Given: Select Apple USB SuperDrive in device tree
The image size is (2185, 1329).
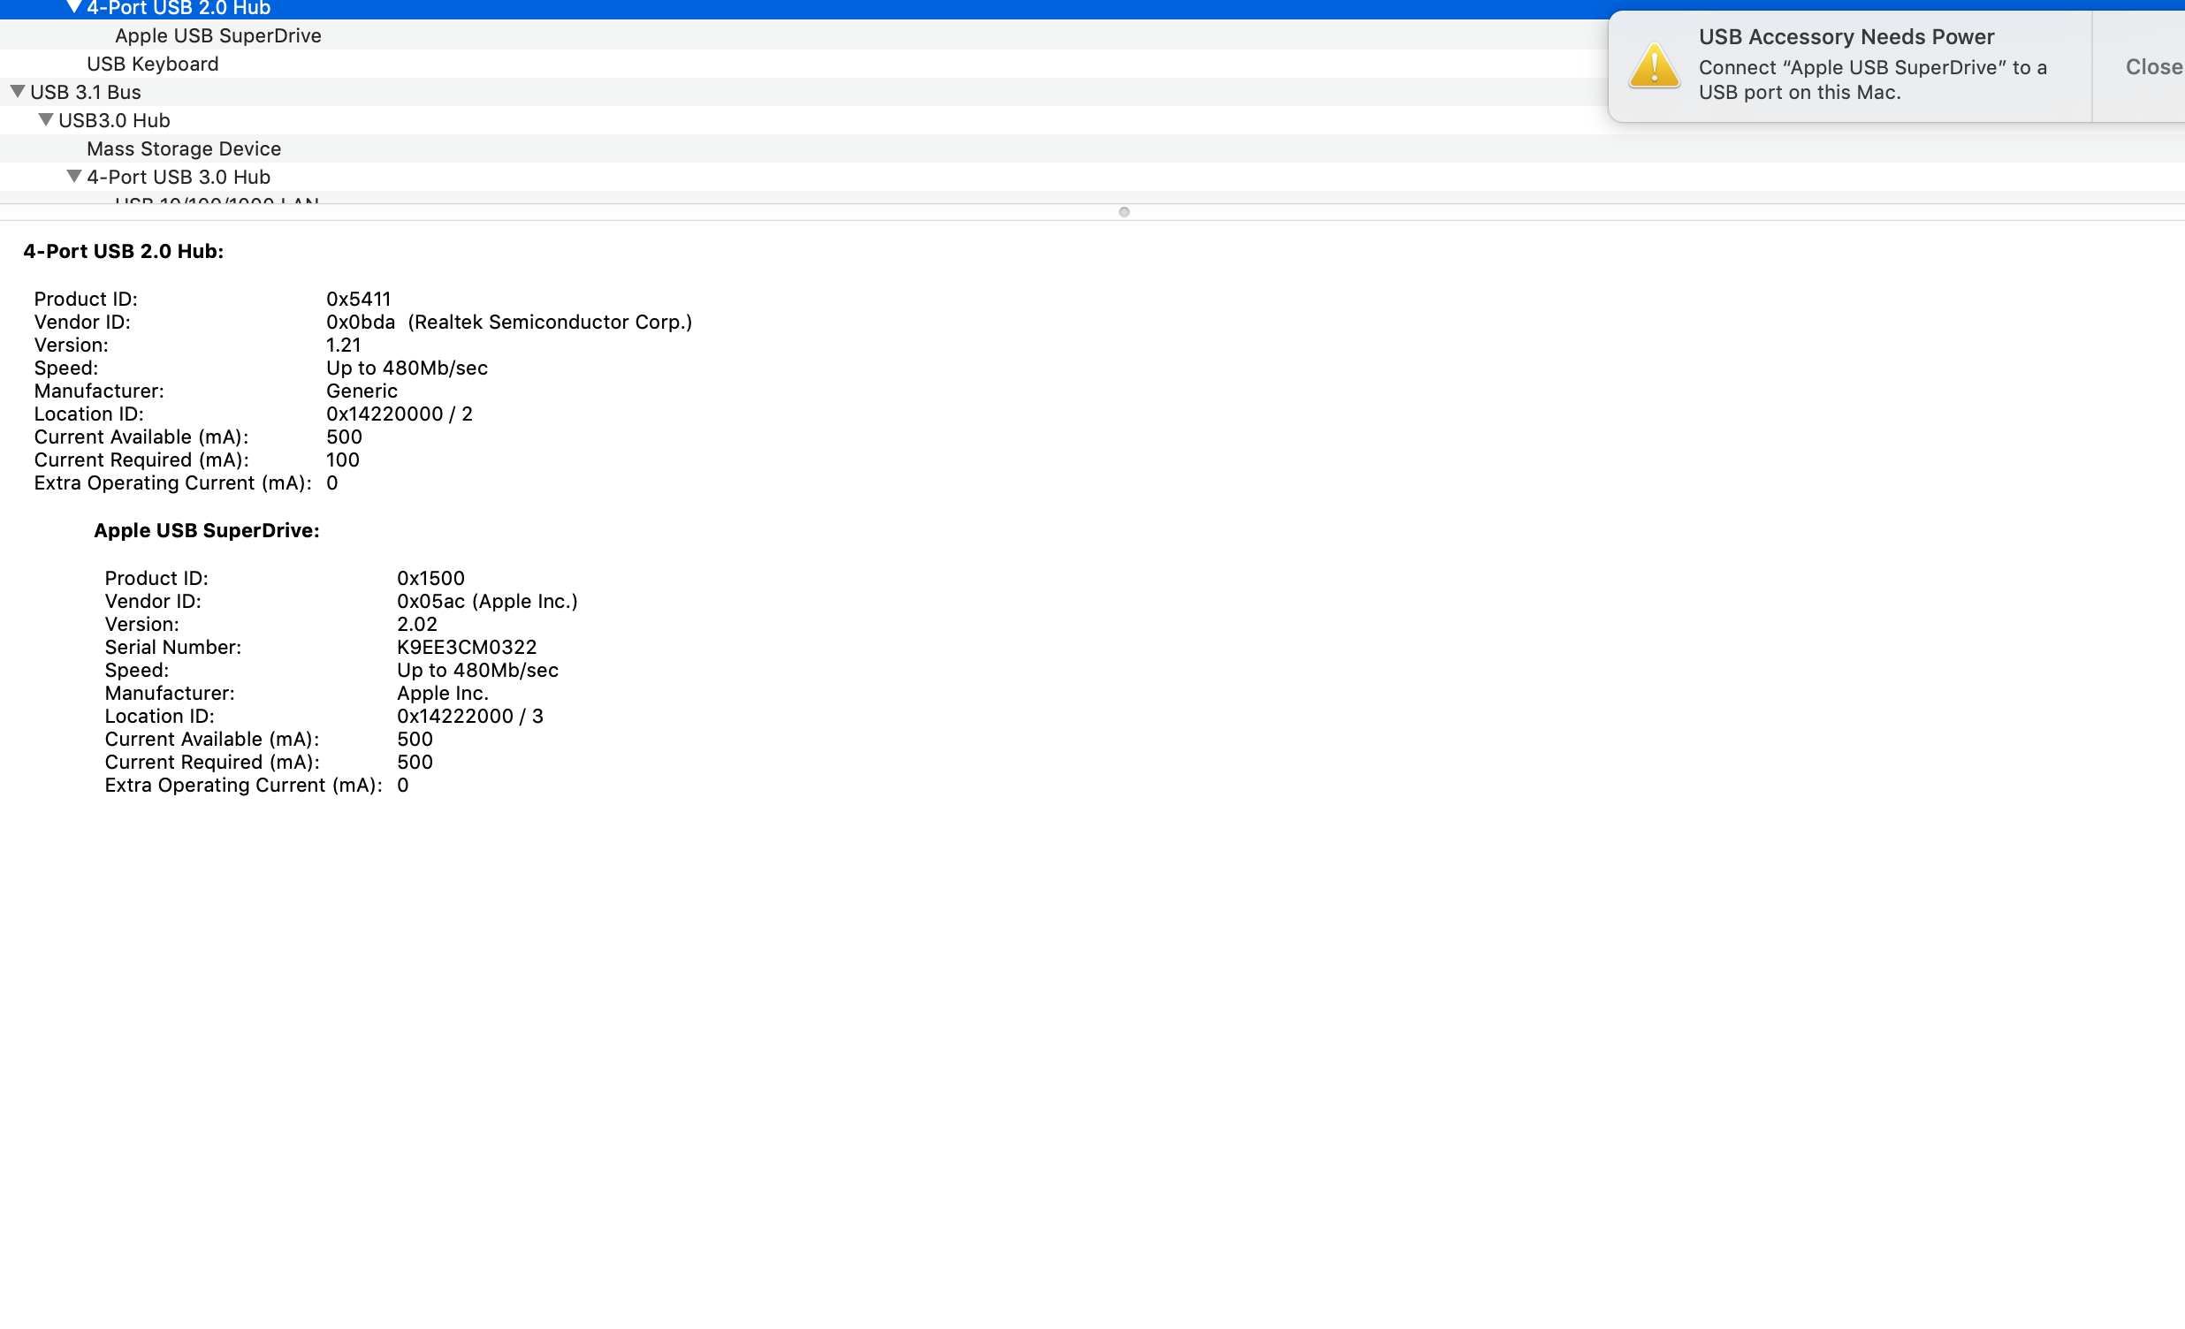Looking at the screenshot, I should (x=218, y=35).
